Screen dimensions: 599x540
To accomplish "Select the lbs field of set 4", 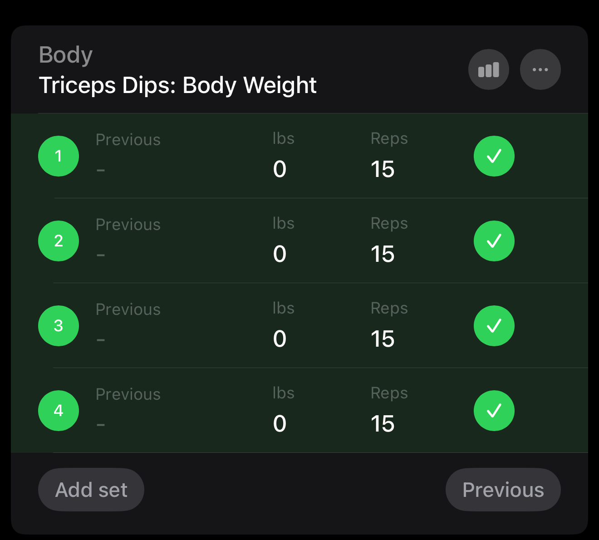I will pyautogui.click(x=280, y=424).
